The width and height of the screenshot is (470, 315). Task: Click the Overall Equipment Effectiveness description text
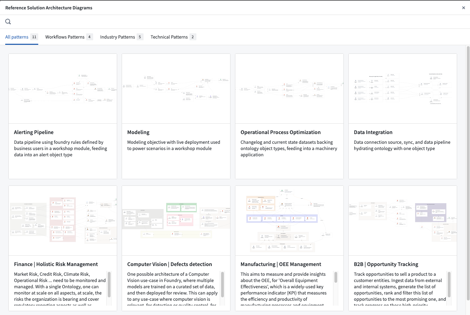284,289
